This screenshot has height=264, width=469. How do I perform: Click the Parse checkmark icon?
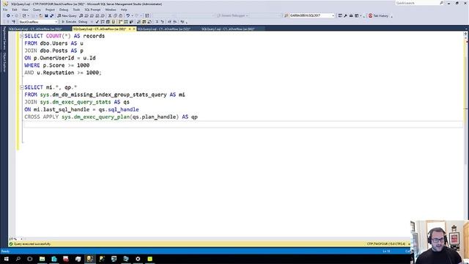pos(97,22)
